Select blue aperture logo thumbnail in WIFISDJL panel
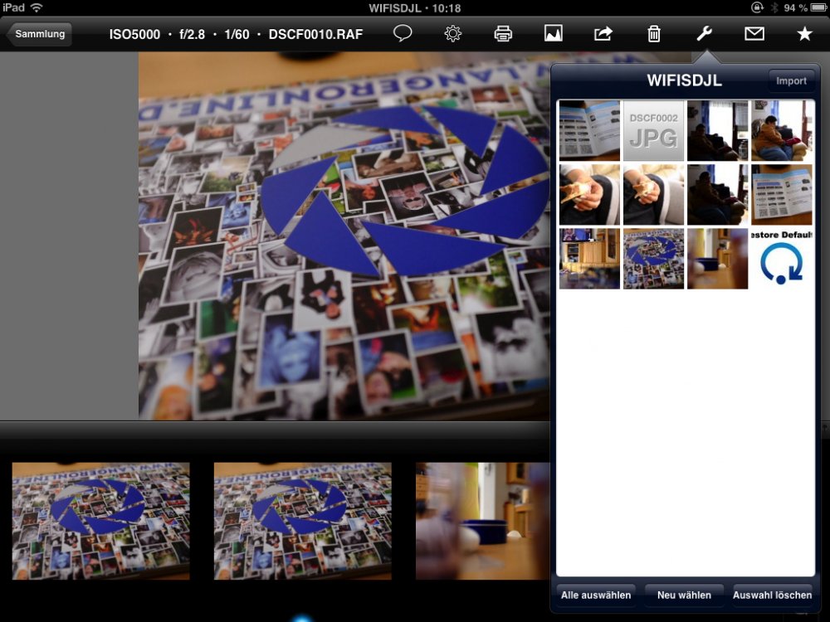 [x=653, y=259]
